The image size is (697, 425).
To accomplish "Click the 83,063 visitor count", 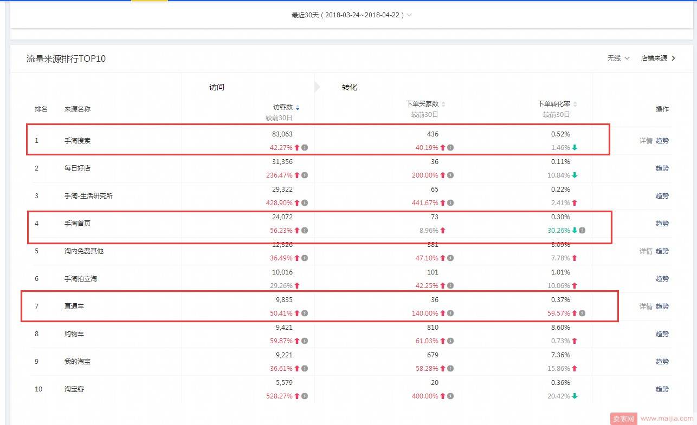I will (x=282, y=134).
